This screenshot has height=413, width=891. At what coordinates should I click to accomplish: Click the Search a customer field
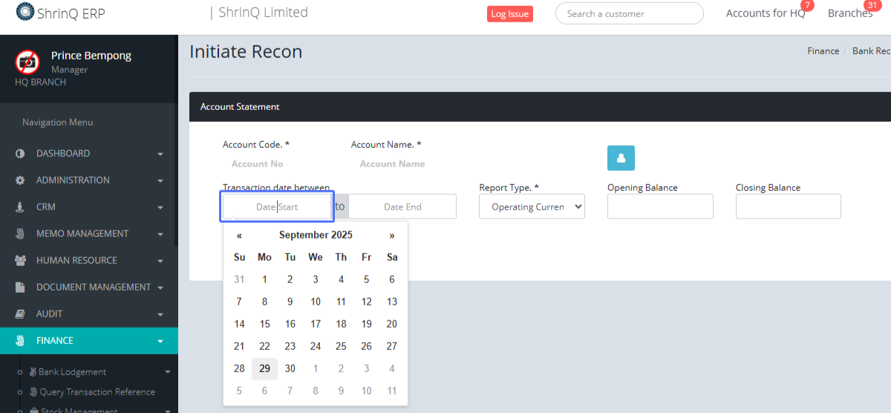pyautogui.click(x=628, y=13)
